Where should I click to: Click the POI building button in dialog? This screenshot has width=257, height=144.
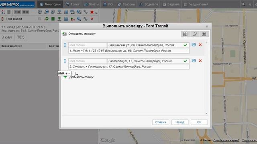pyautogui.click(x=204, y=34)
